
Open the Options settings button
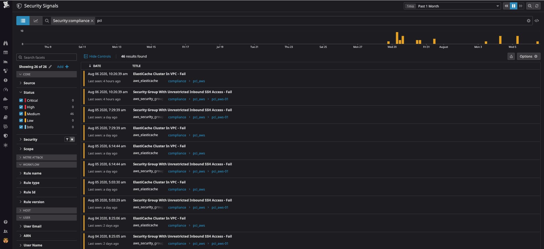(x=529, y=56)
